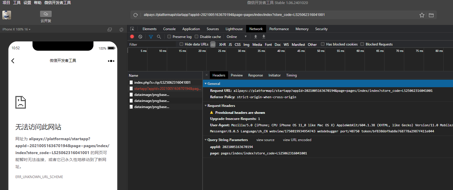Check the Disable cache option

point(196,37)
